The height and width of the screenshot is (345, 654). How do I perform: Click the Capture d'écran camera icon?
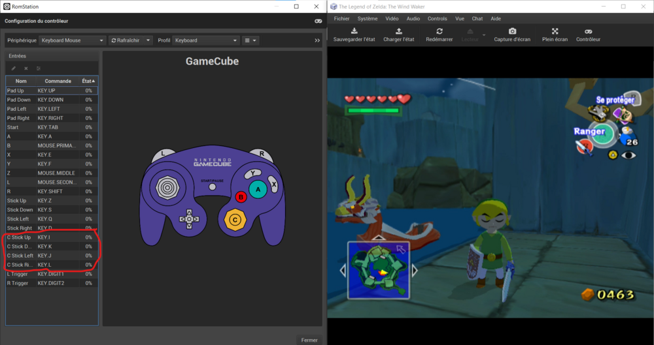click(512, 31)
